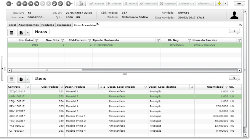Go to the first record
Viewport: 250px width, 139px height.
[19, 4]
